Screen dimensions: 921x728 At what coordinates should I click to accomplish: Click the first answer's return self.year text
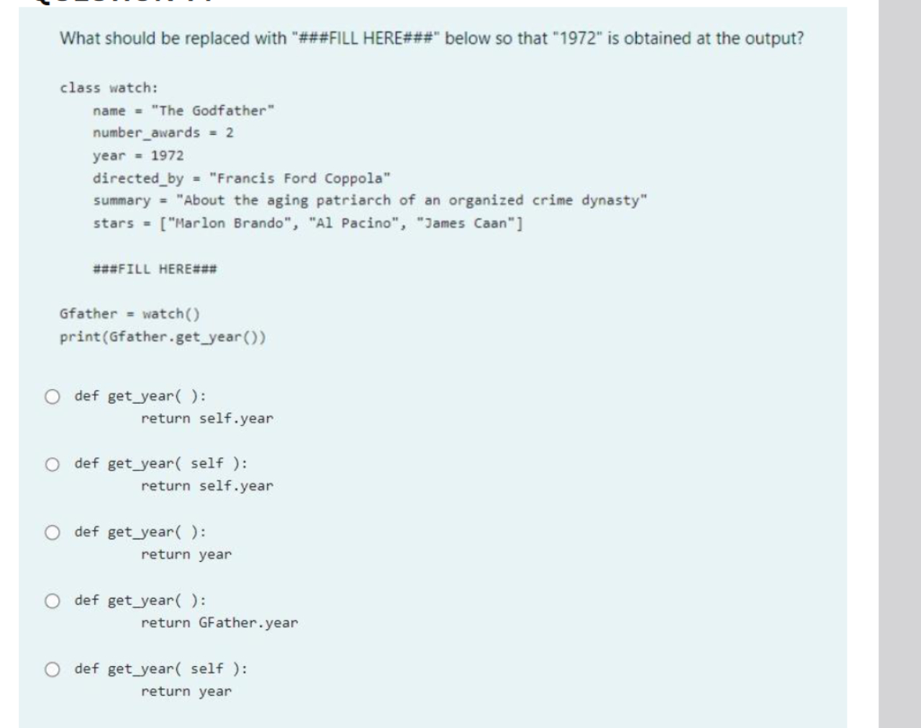tap(207, 418)
